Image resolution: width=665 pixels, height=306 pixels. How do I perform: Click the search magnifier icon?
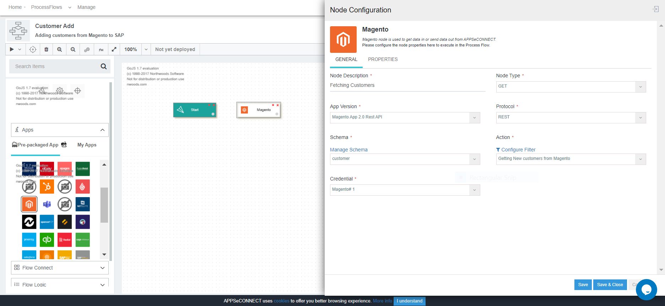[x=104, y=66]
